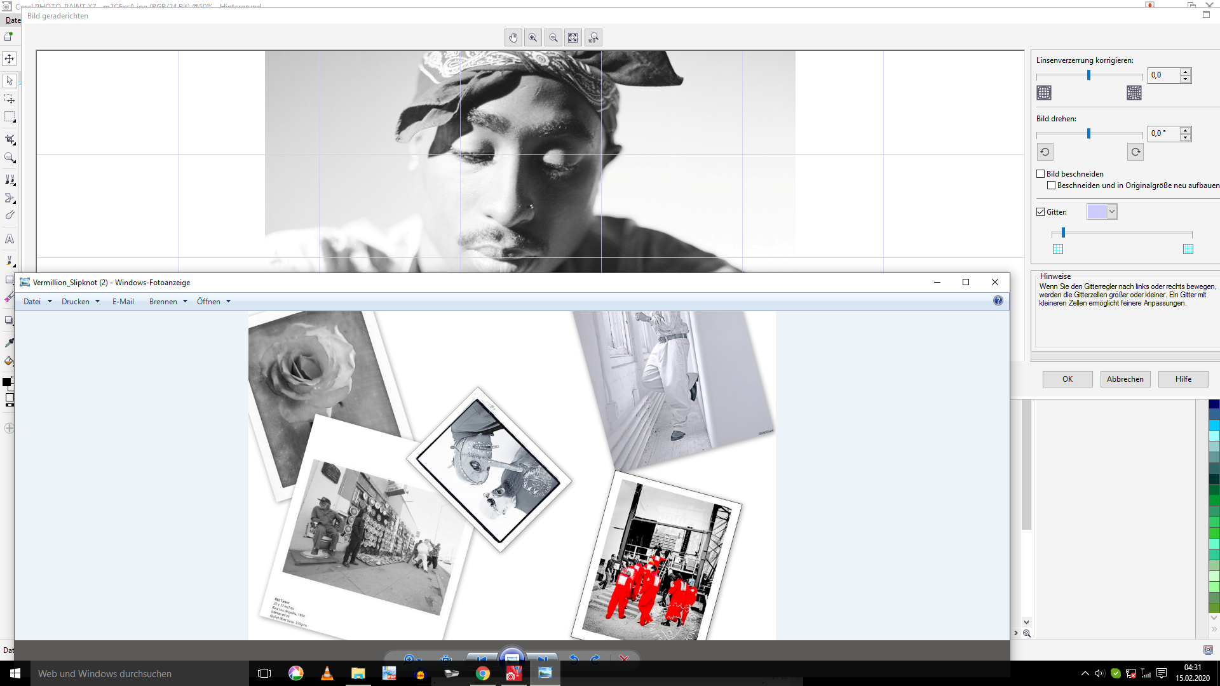Open the notification center icon in tray
Screen dimensions: 1220x686
(x=1162, y=673)
